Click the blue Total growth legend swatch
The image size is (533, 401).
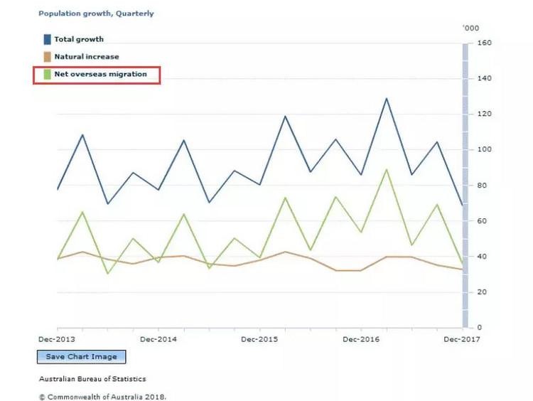47,40
